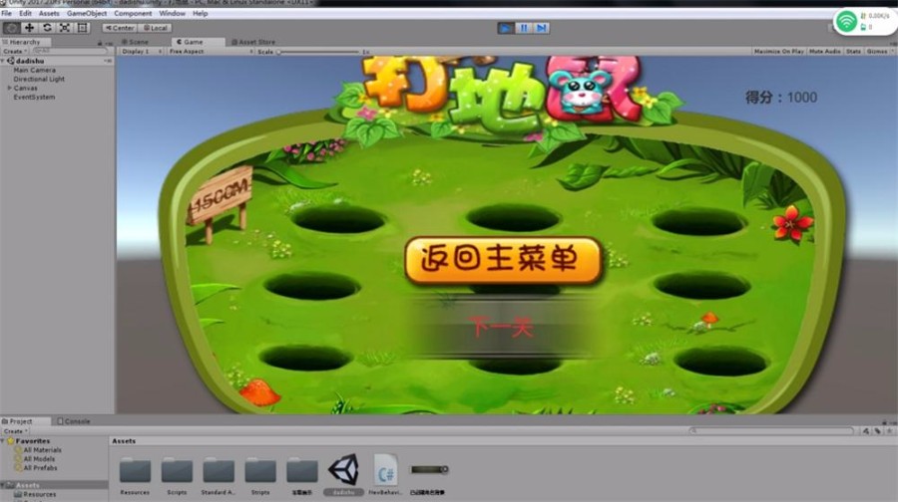Open dadishu scene options menu

click(x=108, y=61)
